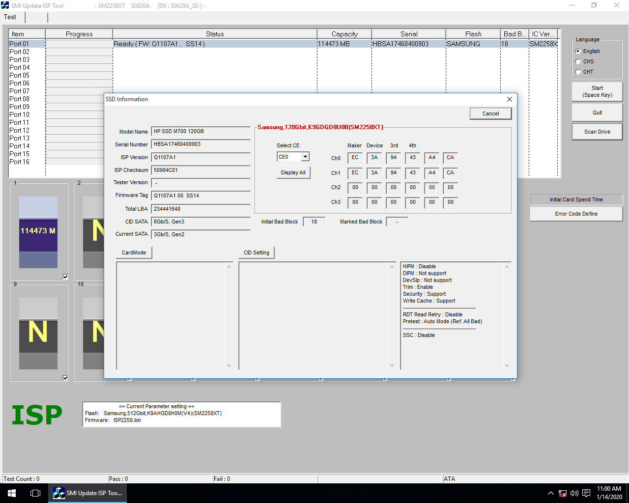Toggle the checkbox under port 1 card
The height and width of the screenshot is (503, 629).
point(65,277)
